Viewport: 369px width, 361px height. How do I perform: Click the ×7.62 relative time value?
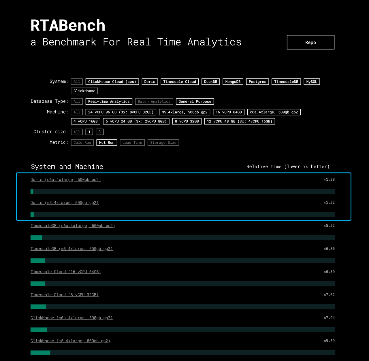point(329,295)
